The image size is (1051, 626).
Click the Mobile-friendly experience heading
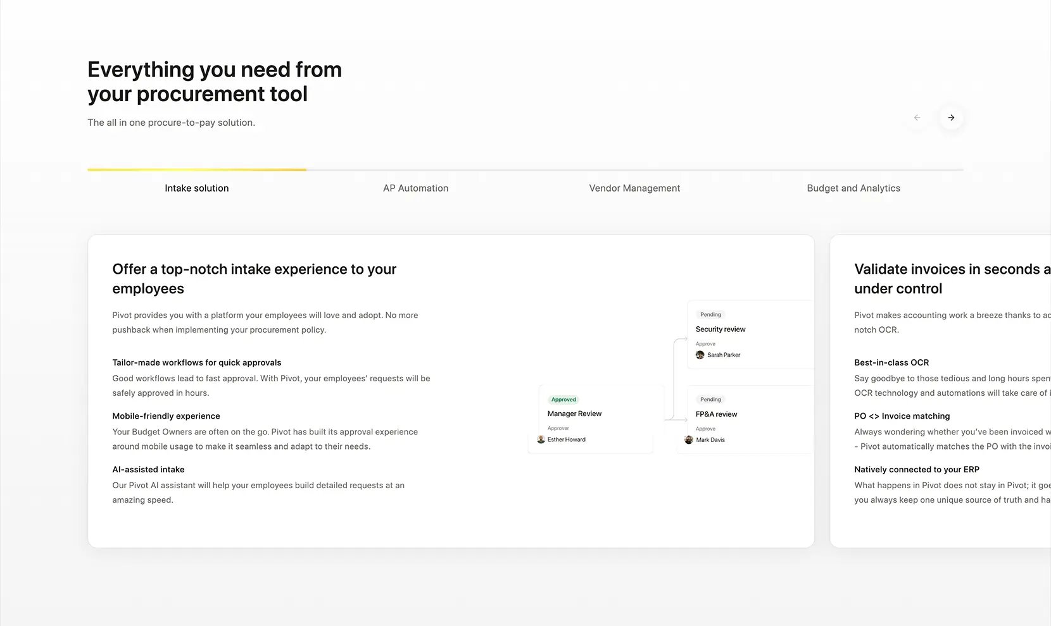point(166,416)
